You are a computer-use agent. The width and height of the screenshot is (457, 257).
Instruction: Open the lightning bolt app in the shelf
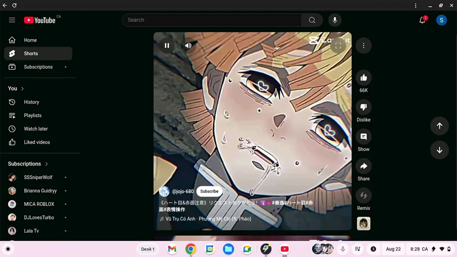point(266,249)
